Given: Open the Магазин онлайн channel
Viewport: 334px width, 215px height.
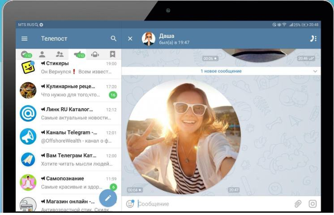Looking at the screenshot, I should click(69, 203).
